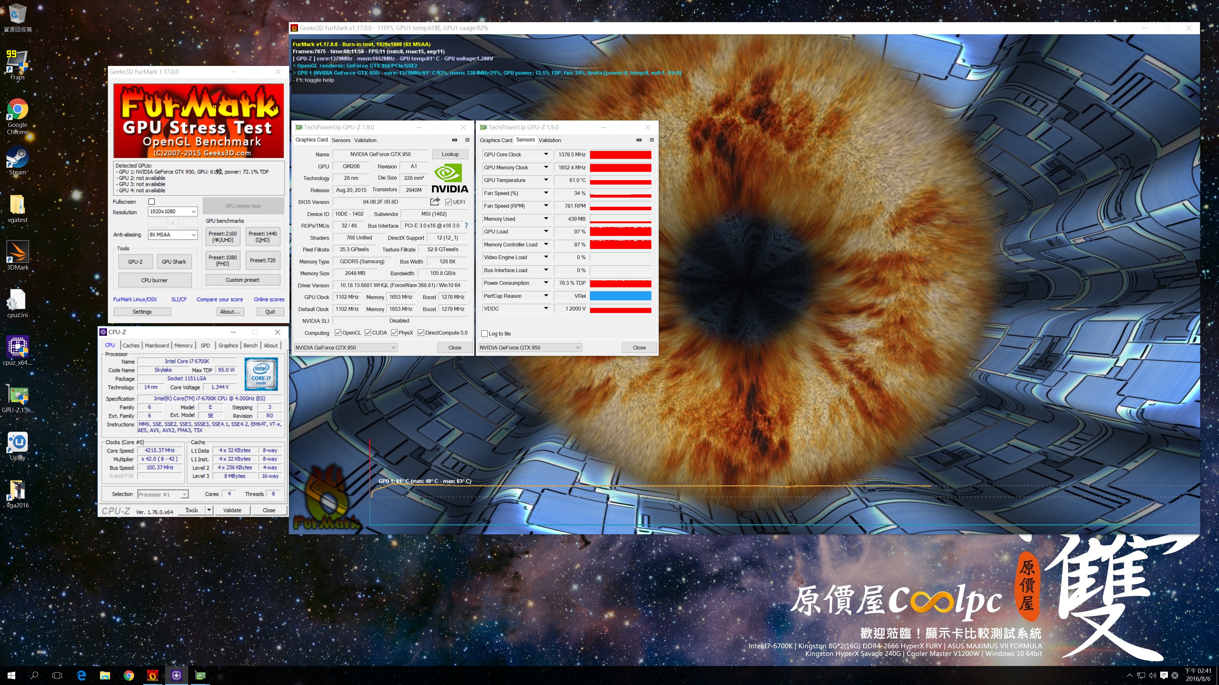The height and width of the screenshot is (685, 1219).
Task: Click the taskbar search icon
Action: click(x=34, y=675)
